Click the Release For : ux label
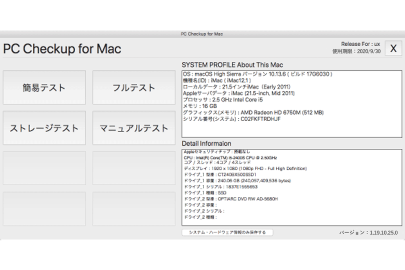This screenshot has width=405, height=270. tap(360, 44)
